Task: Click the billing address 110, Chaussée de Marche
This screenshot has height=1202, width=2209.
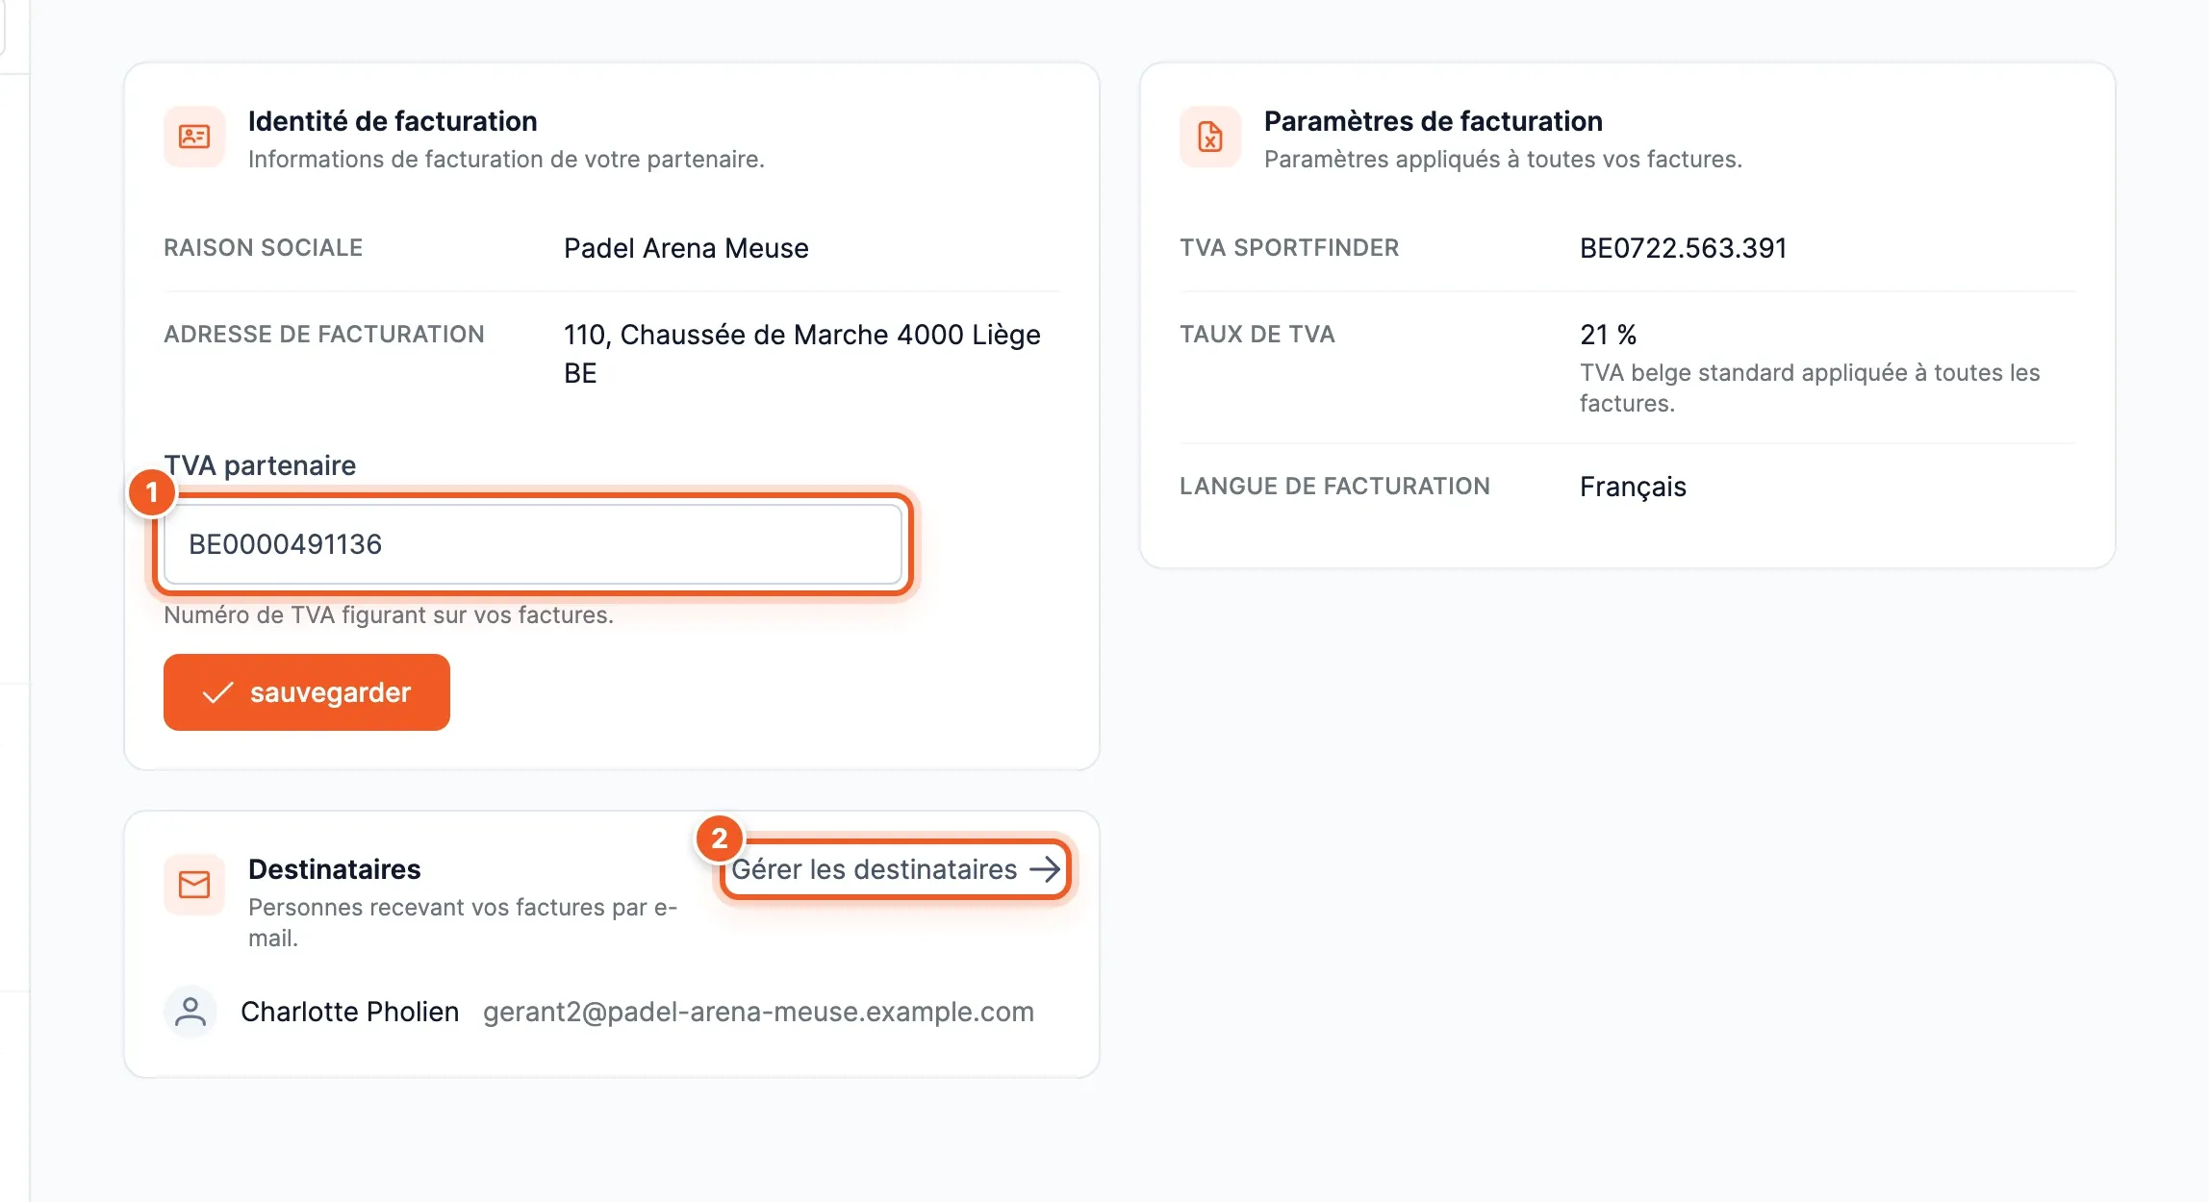Action: 802,354
